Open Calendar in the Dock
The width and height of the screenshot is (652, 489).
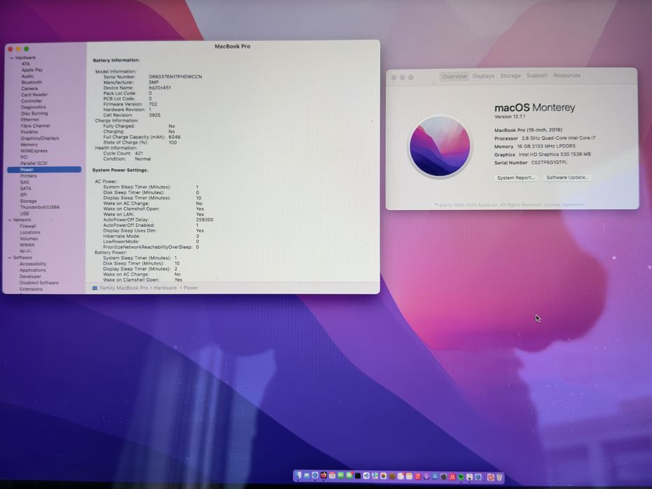pyautogui.click(x=332, y=475)
